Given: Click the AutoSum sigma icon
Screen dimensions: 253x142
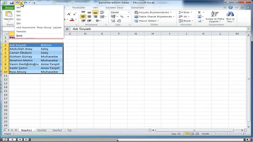Looking at the screenshot, I should click(x=199, y=12).
